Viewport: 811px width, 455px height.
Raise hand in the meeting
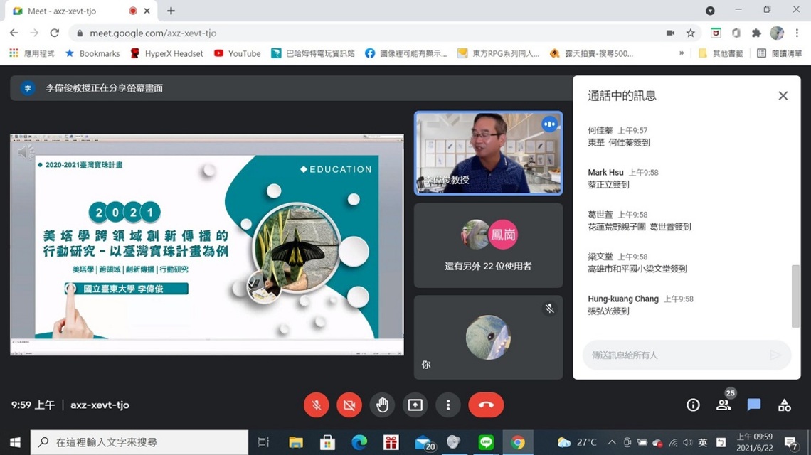point(382,405)
